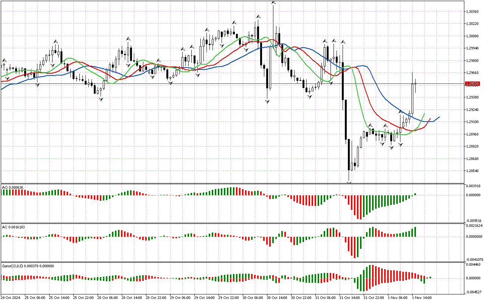Click the 0.004460 Gator scale value
Screen dimensions: 484x302
click(x=473, y=265)
